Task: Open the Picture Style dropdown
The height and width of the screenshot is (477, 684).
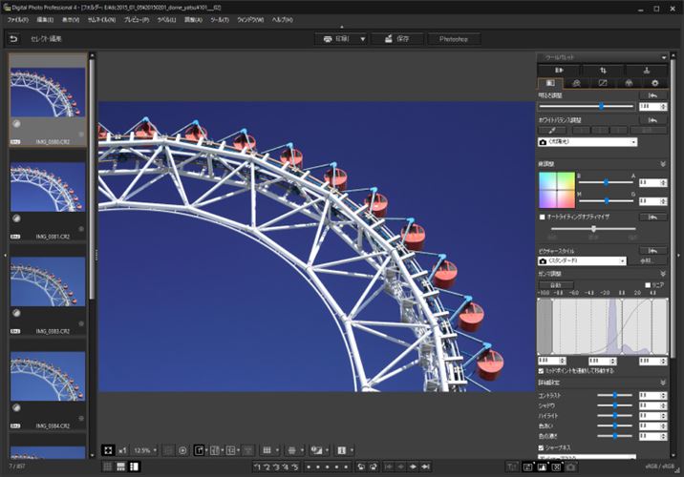Action: pyautogui.click(x=583, y=261)
